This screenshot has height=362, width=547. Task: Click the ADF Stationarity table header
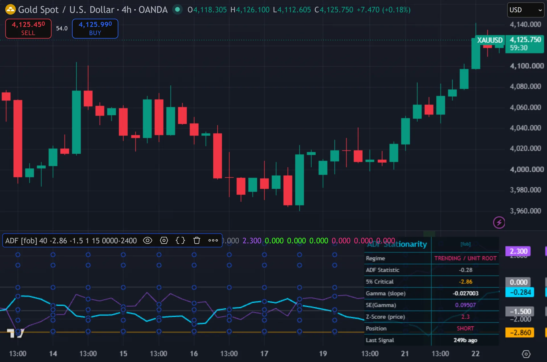click(397, 244)
